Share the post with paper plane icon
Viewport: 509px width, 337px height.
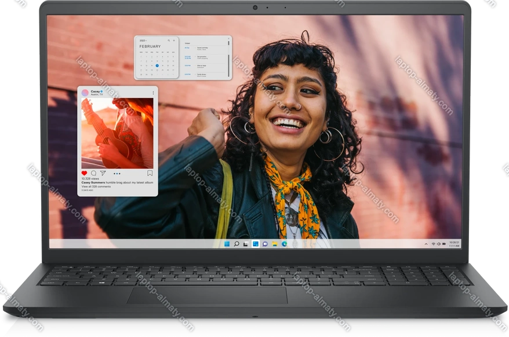(103, 173)
